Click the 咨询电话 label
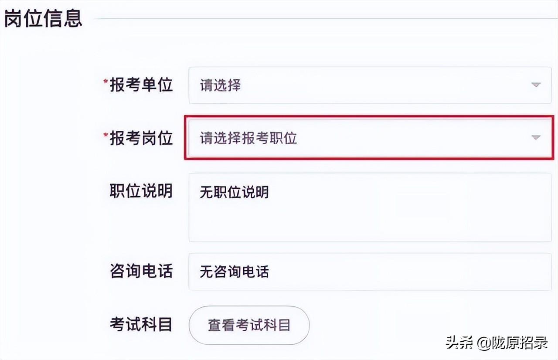558x360 pixels. (x=141, y=271)
